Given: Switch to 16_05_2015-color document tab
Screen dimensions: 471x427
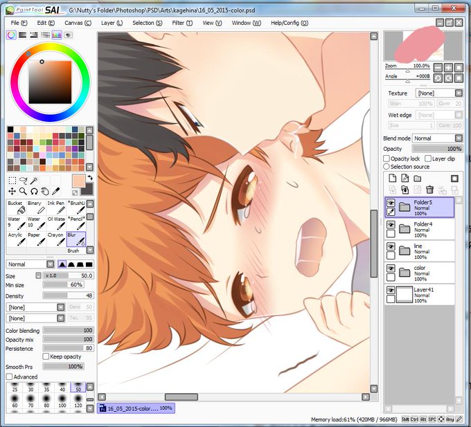Looking at the screenshot, I should coord(136,408).
